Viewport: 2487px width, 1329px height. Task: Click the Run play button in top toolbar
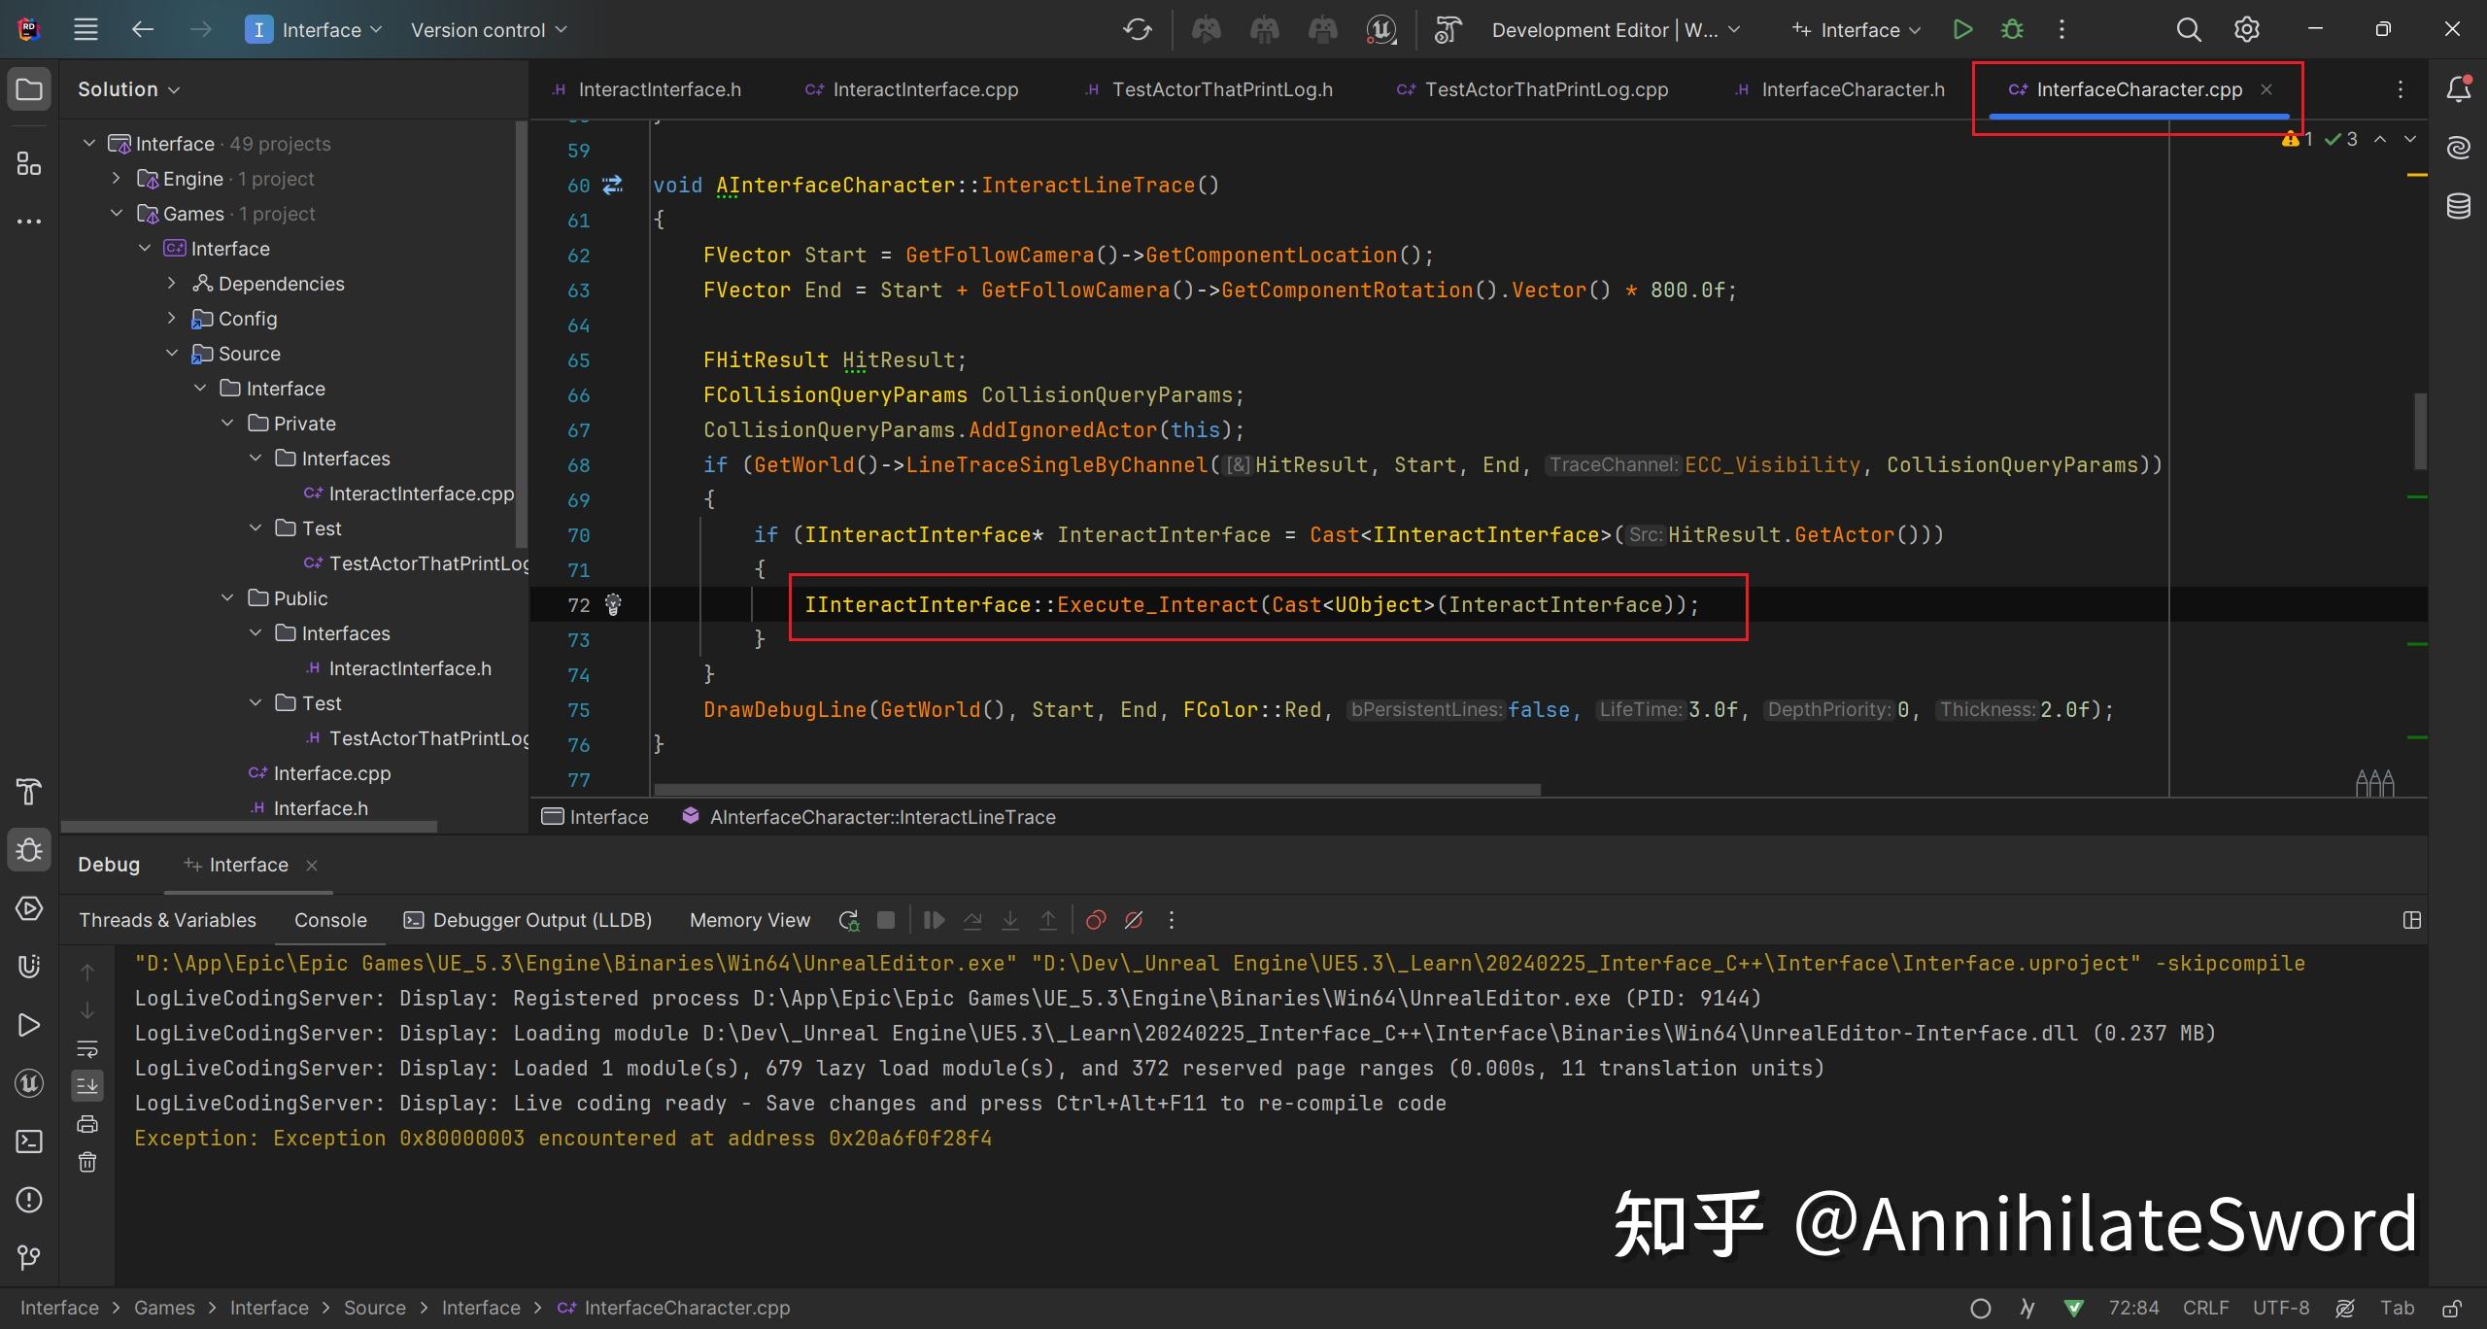point(1961,30)
